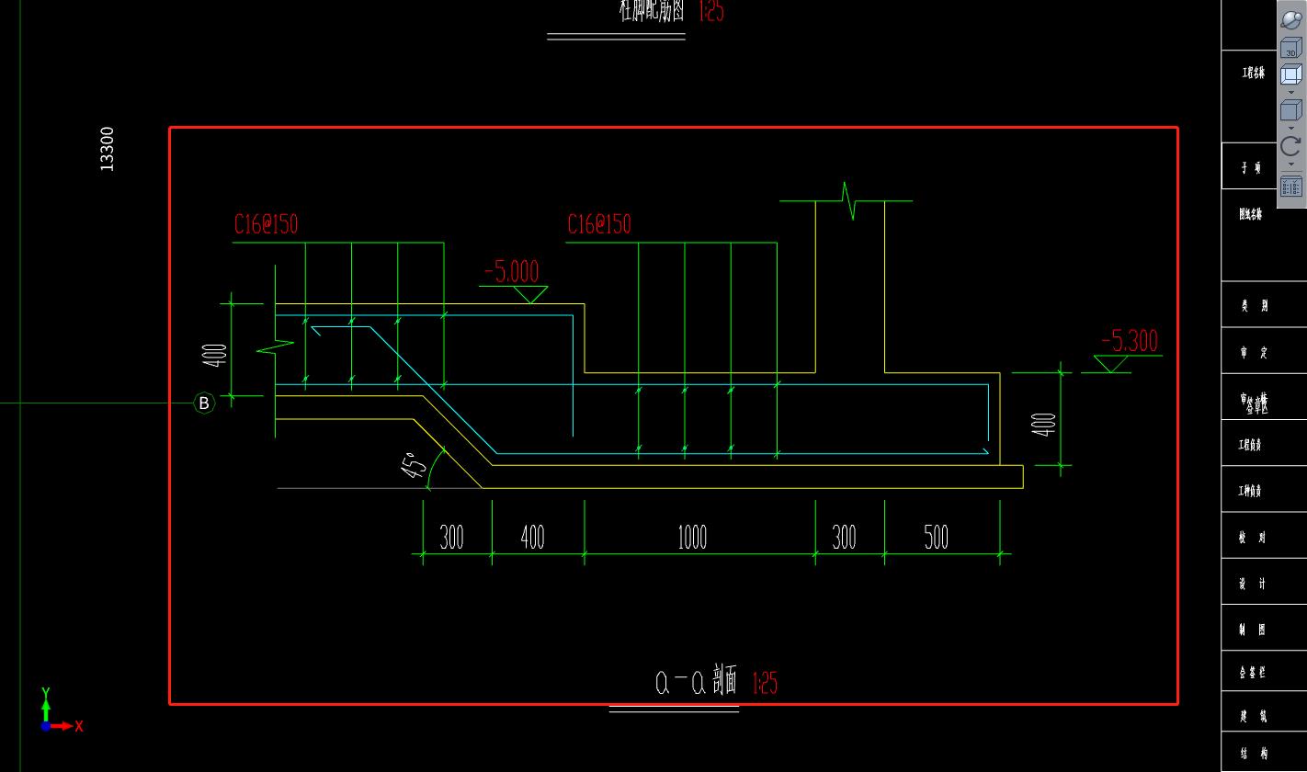Select the 类 别 title block cell

[1254, 306]
